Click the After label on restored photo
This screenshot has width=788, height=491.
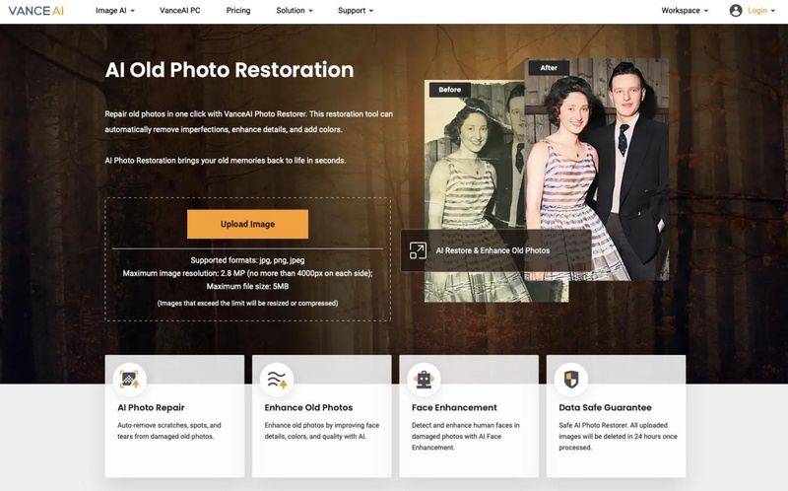click(549, 68)
